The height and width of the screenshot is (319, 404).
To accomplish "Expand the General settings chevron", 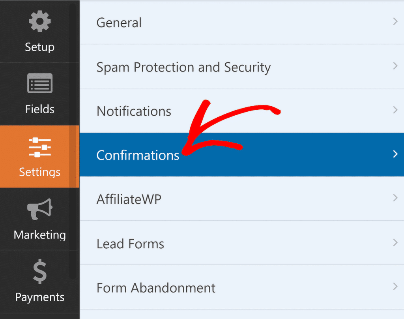I will 396,23.
